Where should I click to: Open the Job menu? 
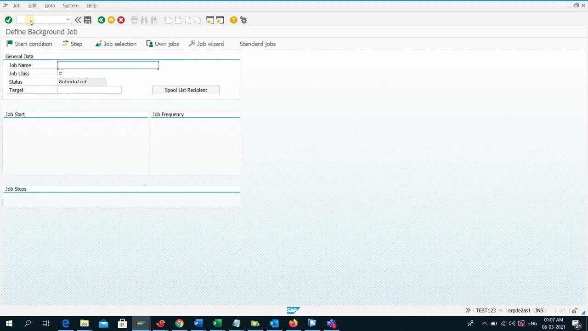click(17, 6)
